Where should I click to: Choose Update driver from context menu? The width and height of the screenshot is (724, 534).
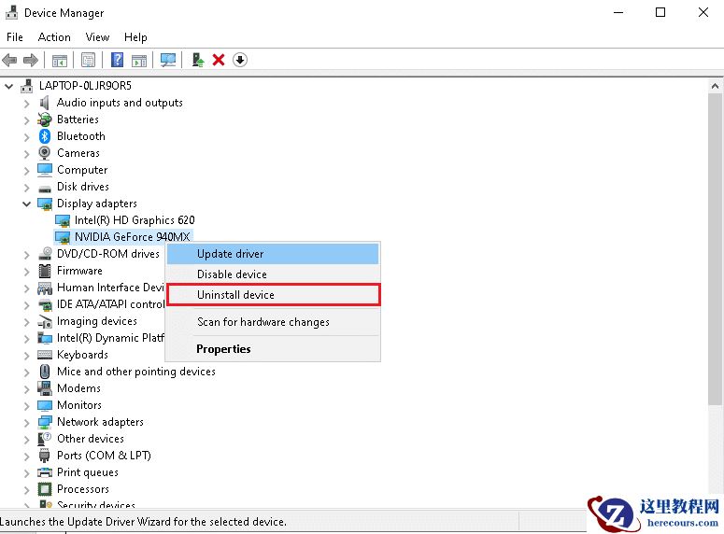click(273, 254)
